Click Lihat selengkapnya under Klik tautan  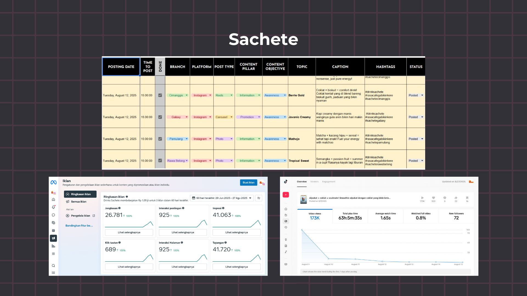(129, 267)
